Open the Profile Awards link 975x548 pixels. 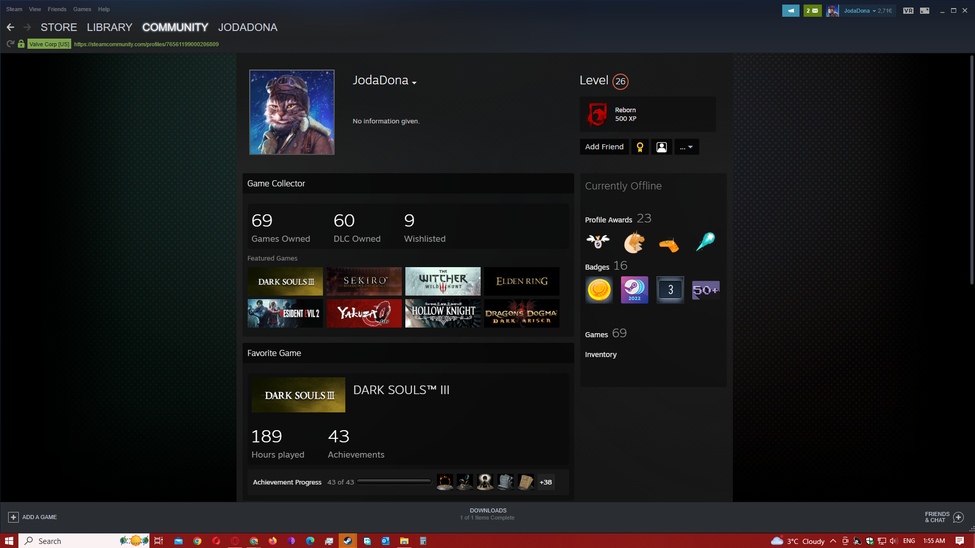point(608,220)
